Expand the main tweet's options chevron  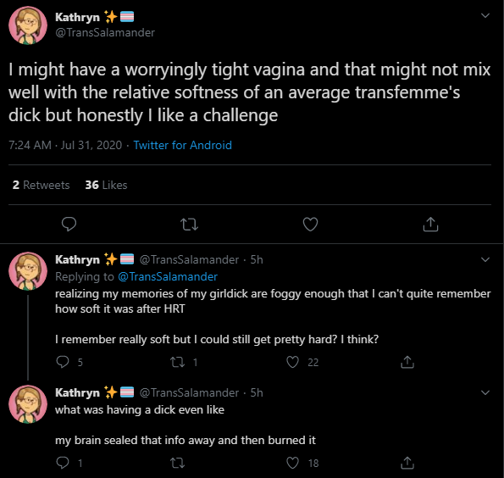point(485,15)
